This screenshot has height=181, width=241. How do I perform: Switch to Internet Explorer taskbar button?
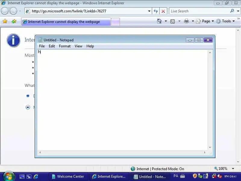pos(109,176)
